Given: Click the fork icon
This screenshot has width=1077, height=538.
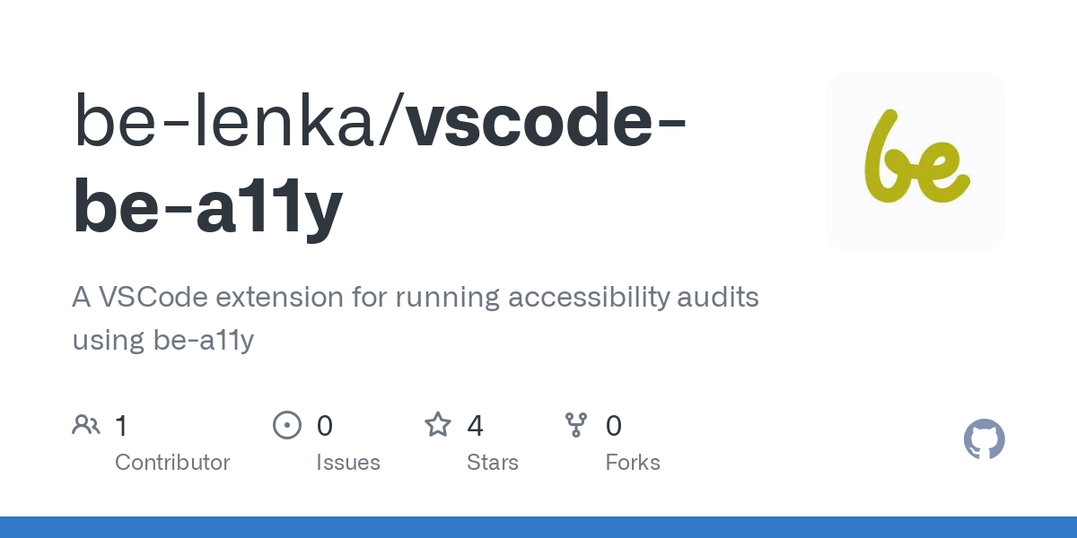Looking at the screenshot, I should [x=576, y=425].
